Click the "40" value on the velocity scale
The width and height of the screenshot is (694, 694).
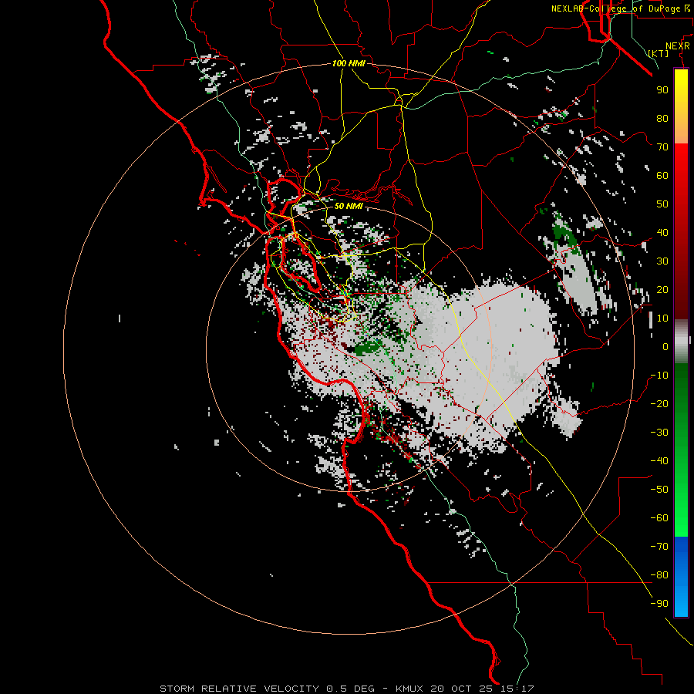(662, 232)
